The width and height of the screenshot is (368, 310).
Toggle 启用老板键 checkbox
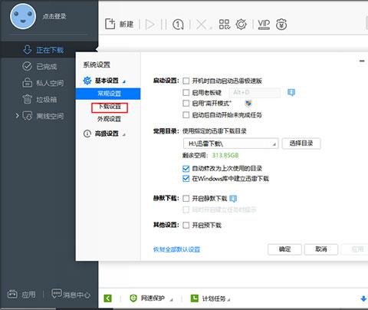pos(186,92)
